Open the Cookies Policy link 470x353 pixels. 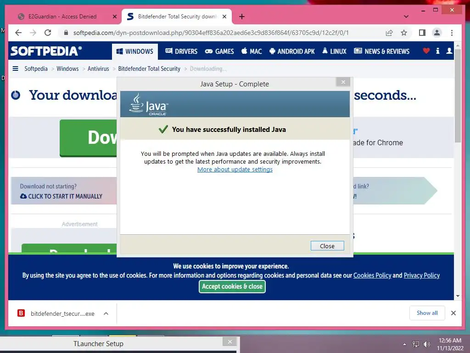click(x=372, y=275)
